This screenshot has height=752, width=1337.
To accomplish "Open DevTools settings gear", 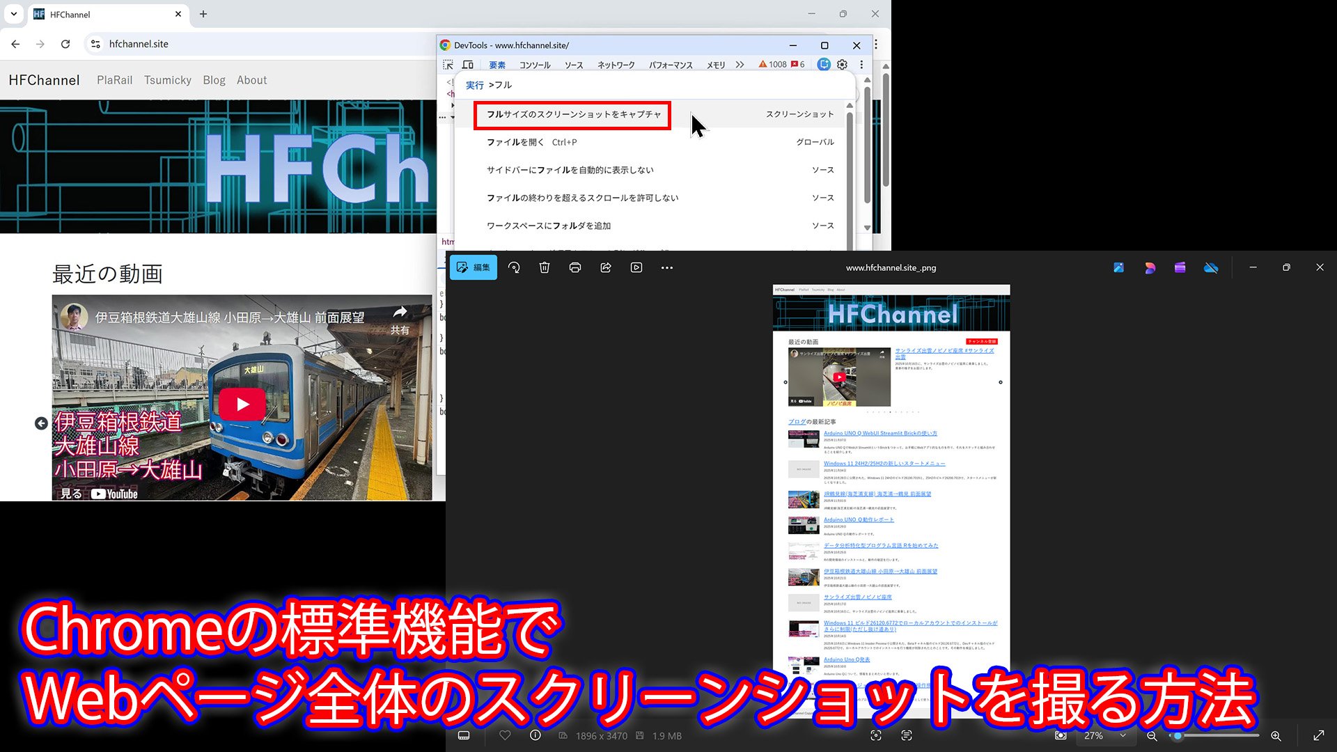I will (842, 65).
